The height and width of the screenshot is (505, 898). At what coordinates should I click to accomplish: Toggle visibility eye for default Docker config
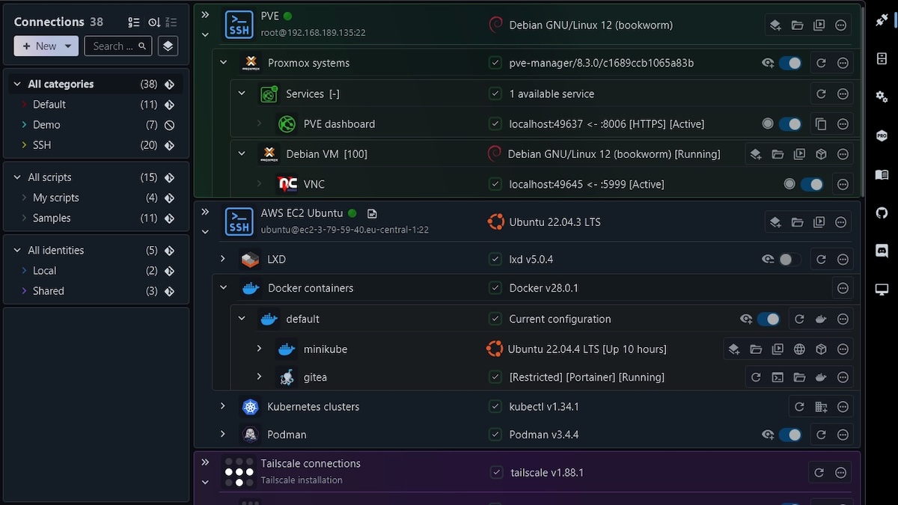(x=746, y=319)
